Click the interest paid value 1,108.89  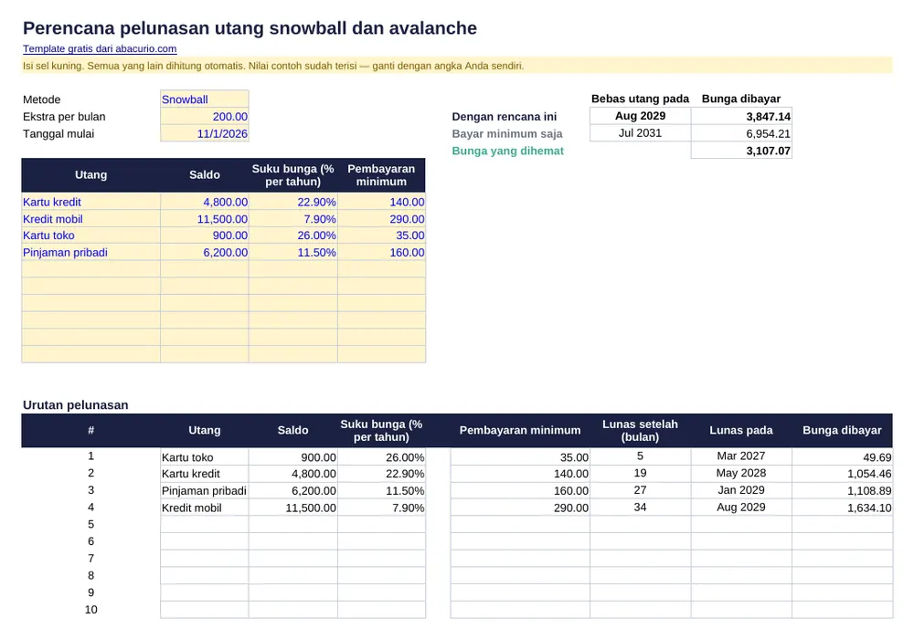click(x=843, y=490)
